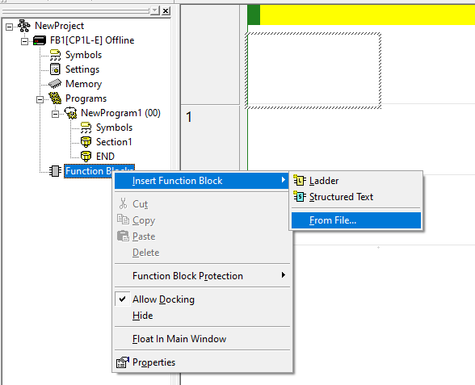The height and width of the screenshot is (385, 475).
Task: Collapse the NewProject root node
Action: [x=10, y=27]
